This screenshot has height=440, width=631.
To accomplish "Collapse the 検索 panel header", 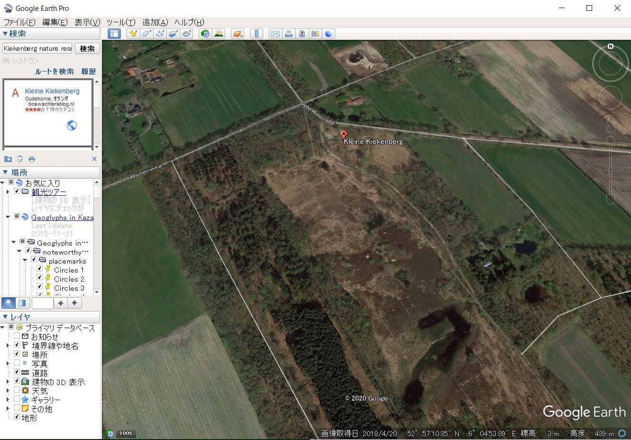I will point(50,34).
